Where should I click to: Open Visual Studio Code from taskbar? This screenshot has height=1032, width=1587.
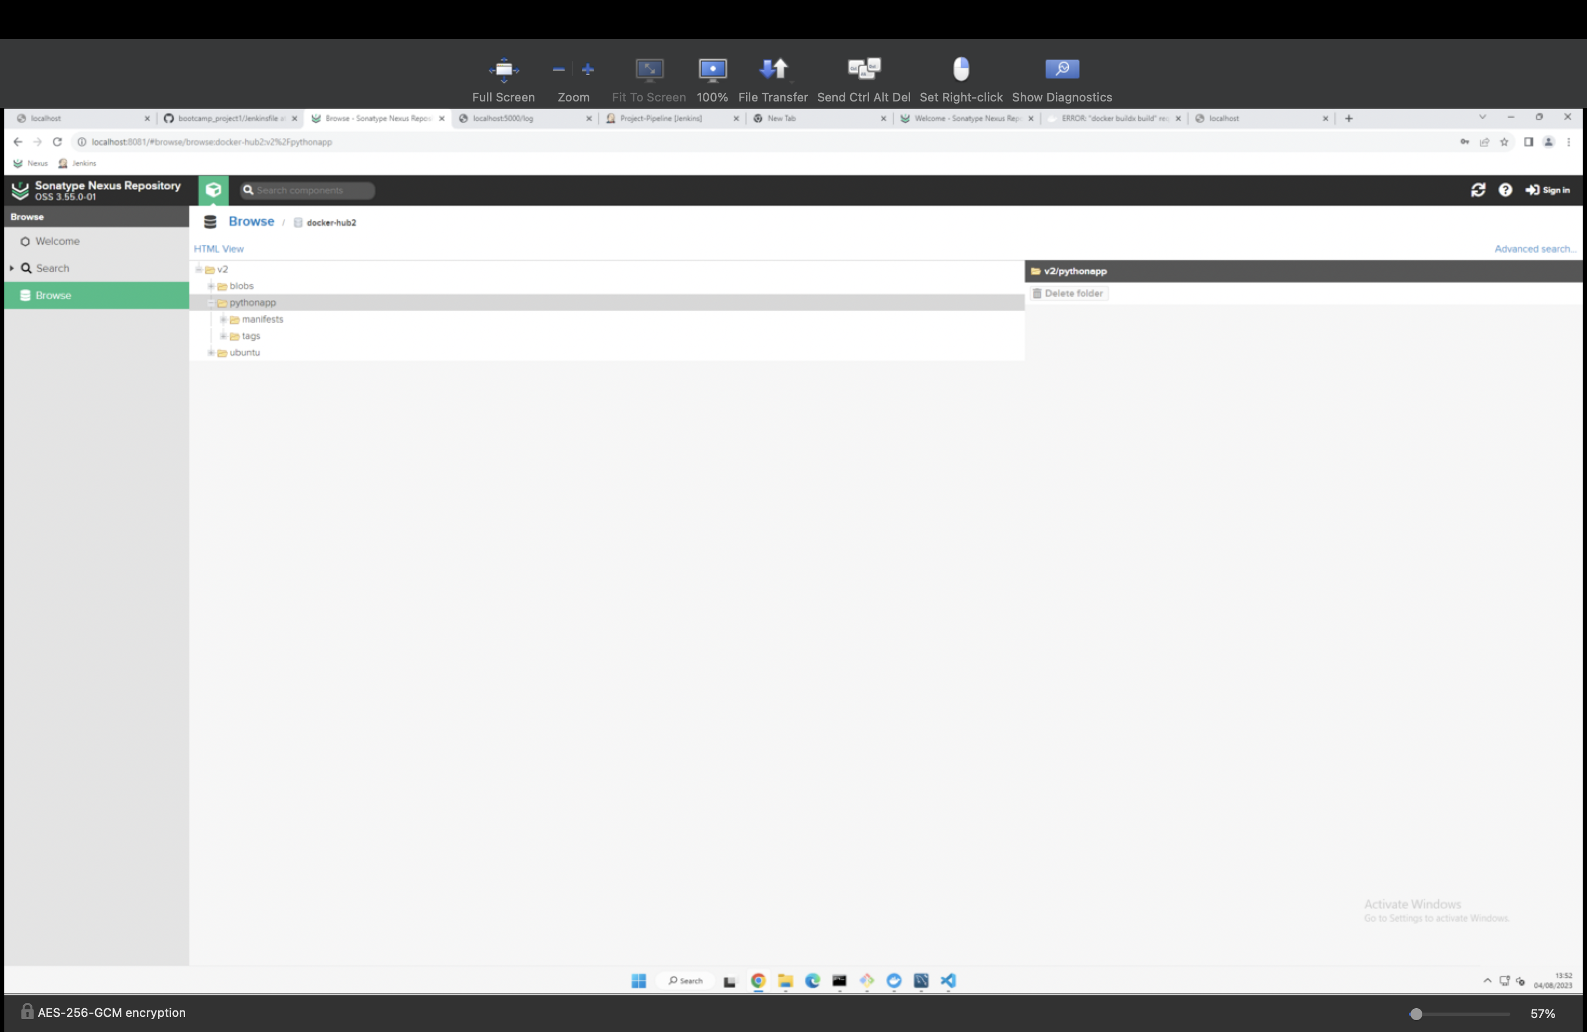(x=948, y=980)
